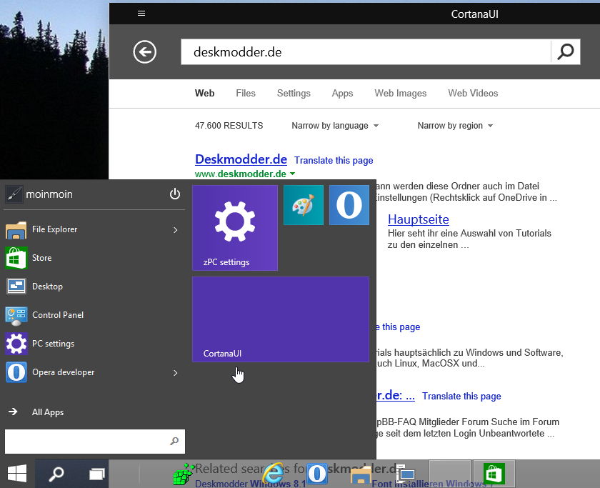Switch to the Web Videos tab
Image resolution: width=600 pixels, height=488 pixels.
pyautogui.click(x=473, y=94)
